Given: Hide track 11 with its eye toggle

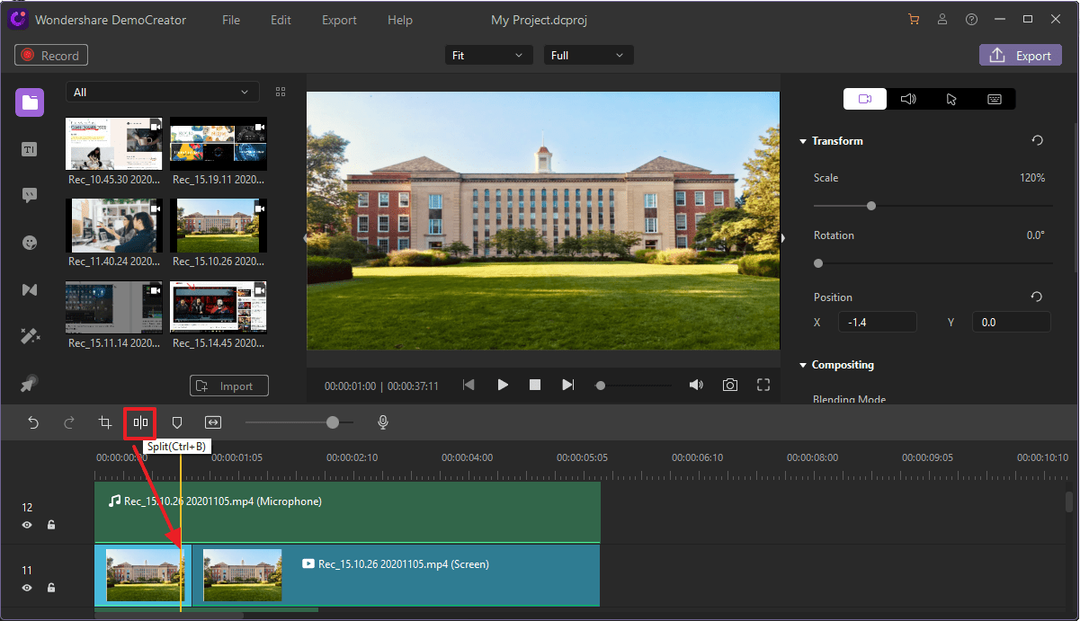Looking at the screenshot, I should (27, 588).
